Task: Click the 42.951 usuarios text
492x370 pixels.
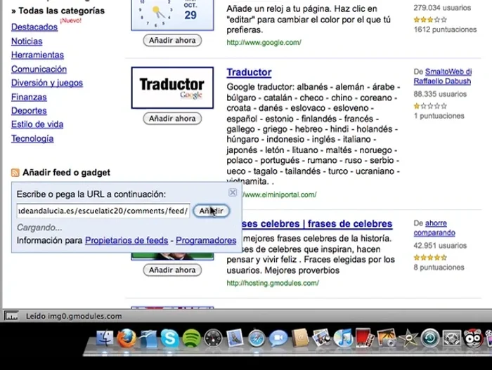Action: pyautogui.click(x=440, y=246)
